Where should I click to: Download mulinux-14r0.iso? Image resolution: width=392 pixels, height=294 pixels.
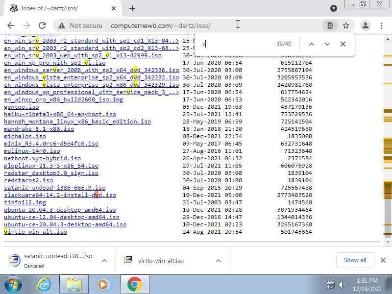32,151
